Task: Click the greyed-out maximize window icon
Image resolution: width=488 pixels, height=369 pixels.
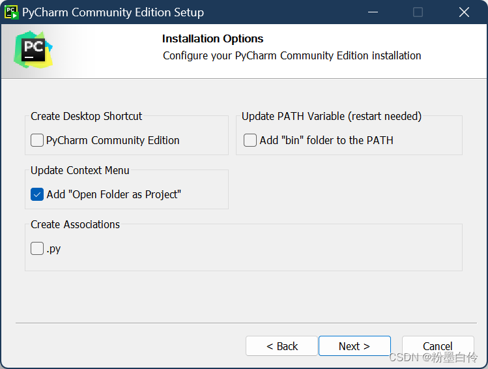Action: point(418,12)
